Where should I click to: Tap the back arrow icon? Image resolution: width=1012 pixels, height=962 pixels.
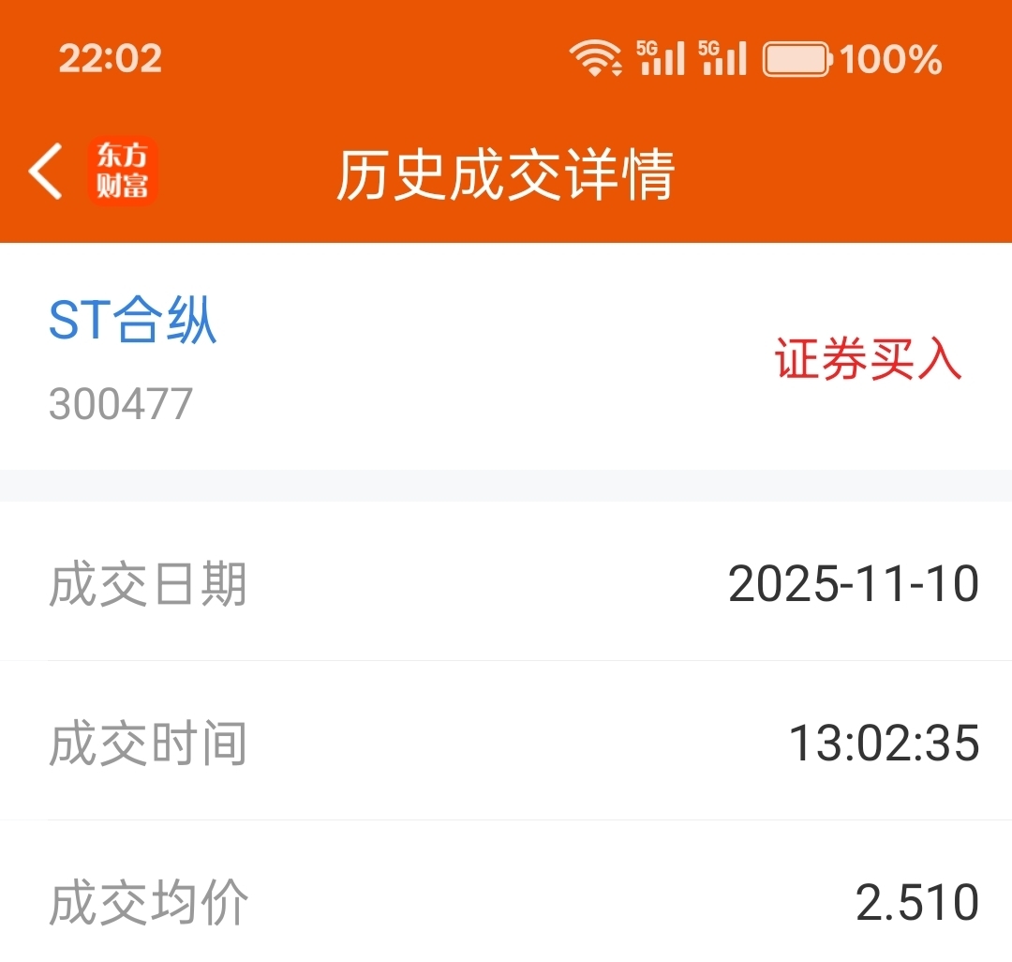pos(46,171)
